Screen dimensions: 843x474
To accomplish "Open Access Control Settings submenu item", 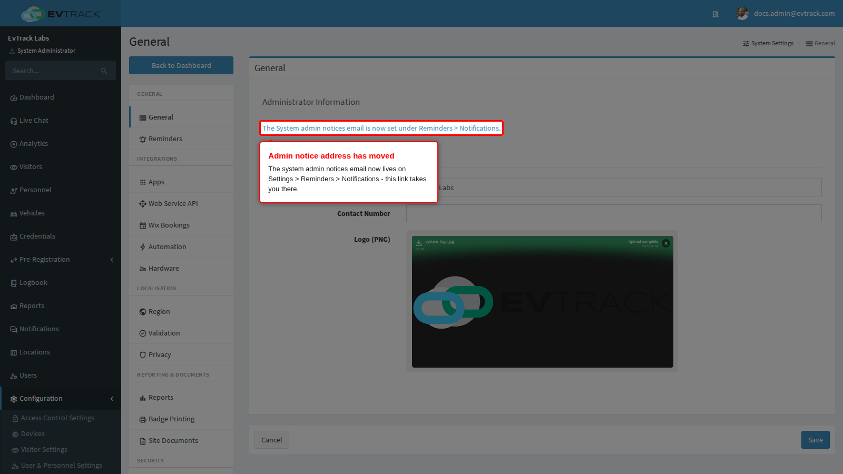I will tap(61, 418).
